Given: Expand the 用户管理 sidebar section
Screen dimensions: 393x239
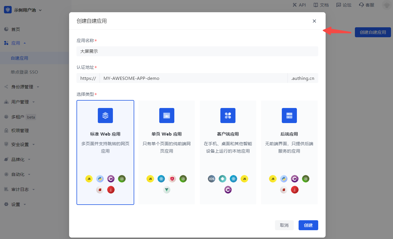Looking at the screenshot, I should tap(20, 102).
